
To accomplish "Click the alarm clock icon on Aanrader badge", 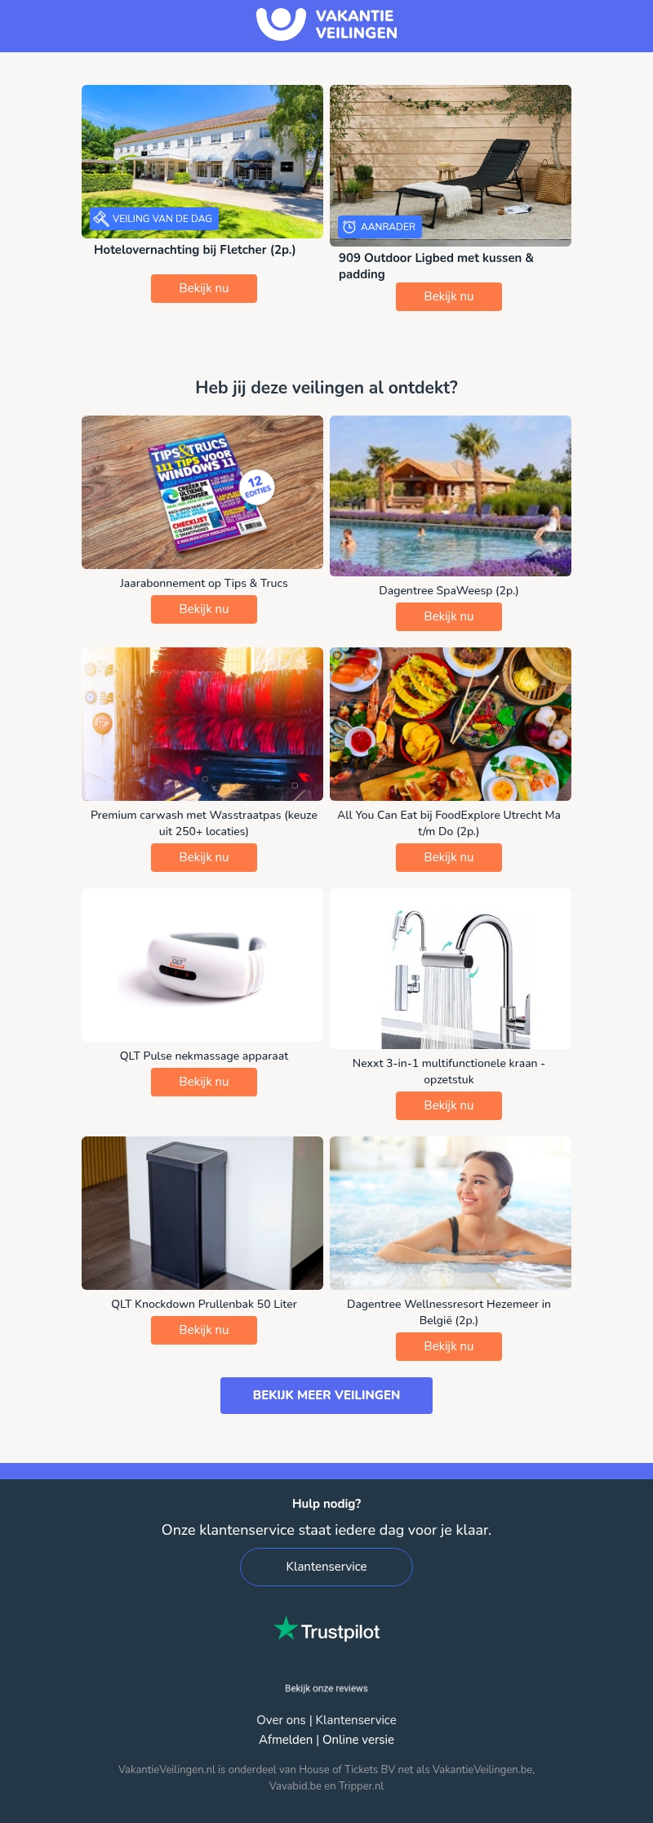I will point(349,227).
